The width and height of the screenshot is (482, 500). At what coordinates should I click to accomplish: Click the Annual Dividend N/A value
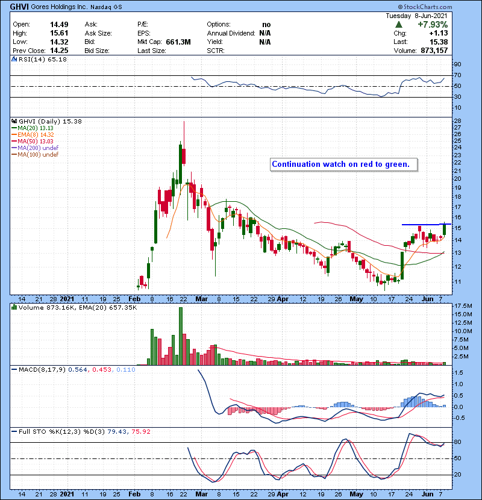pyautogui.click(x=264, y=33)
